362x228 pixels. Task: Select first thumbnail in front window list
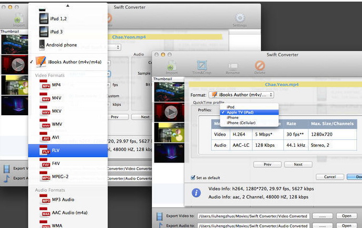tap(169, 92)
